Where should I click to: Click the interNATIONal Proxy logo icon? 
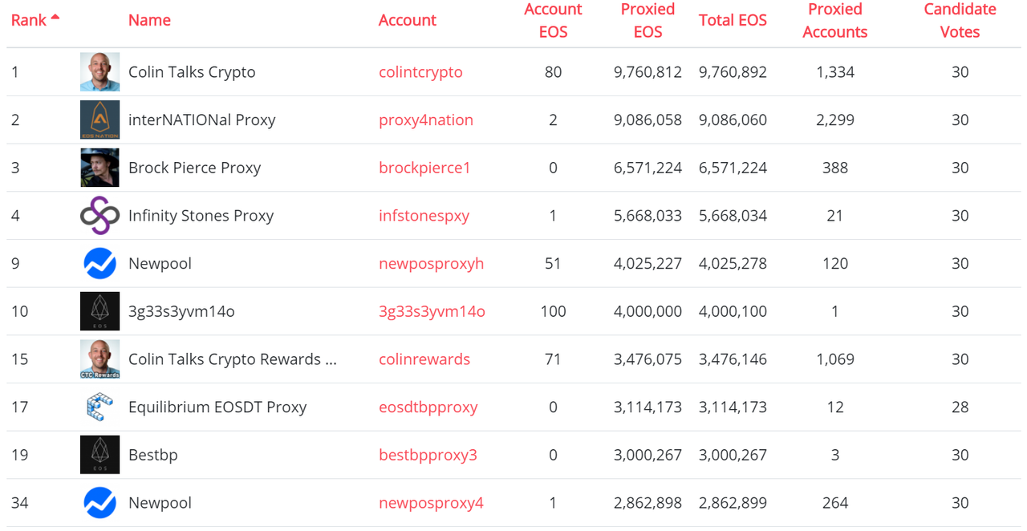point(99,120)
